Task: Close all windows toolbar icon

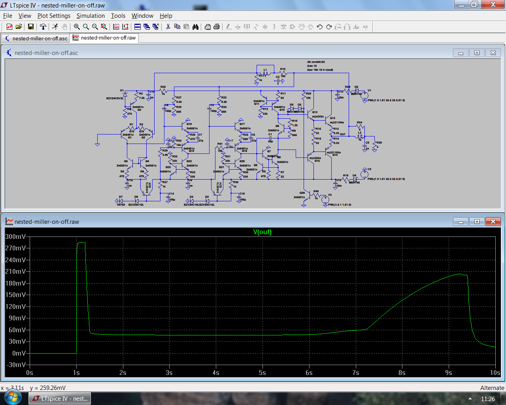Action: [x=156, y=27]
